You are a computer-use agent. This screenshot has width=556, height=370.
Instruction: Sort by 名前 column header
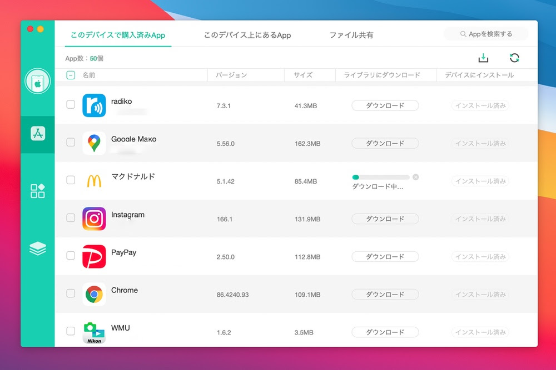pyautogui.click(x=88, y=75)
